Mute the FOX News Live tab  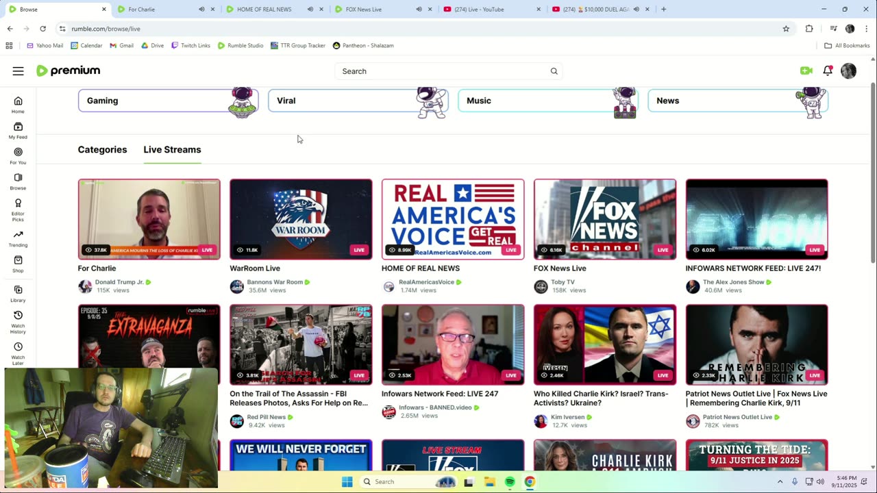[419, 10]
